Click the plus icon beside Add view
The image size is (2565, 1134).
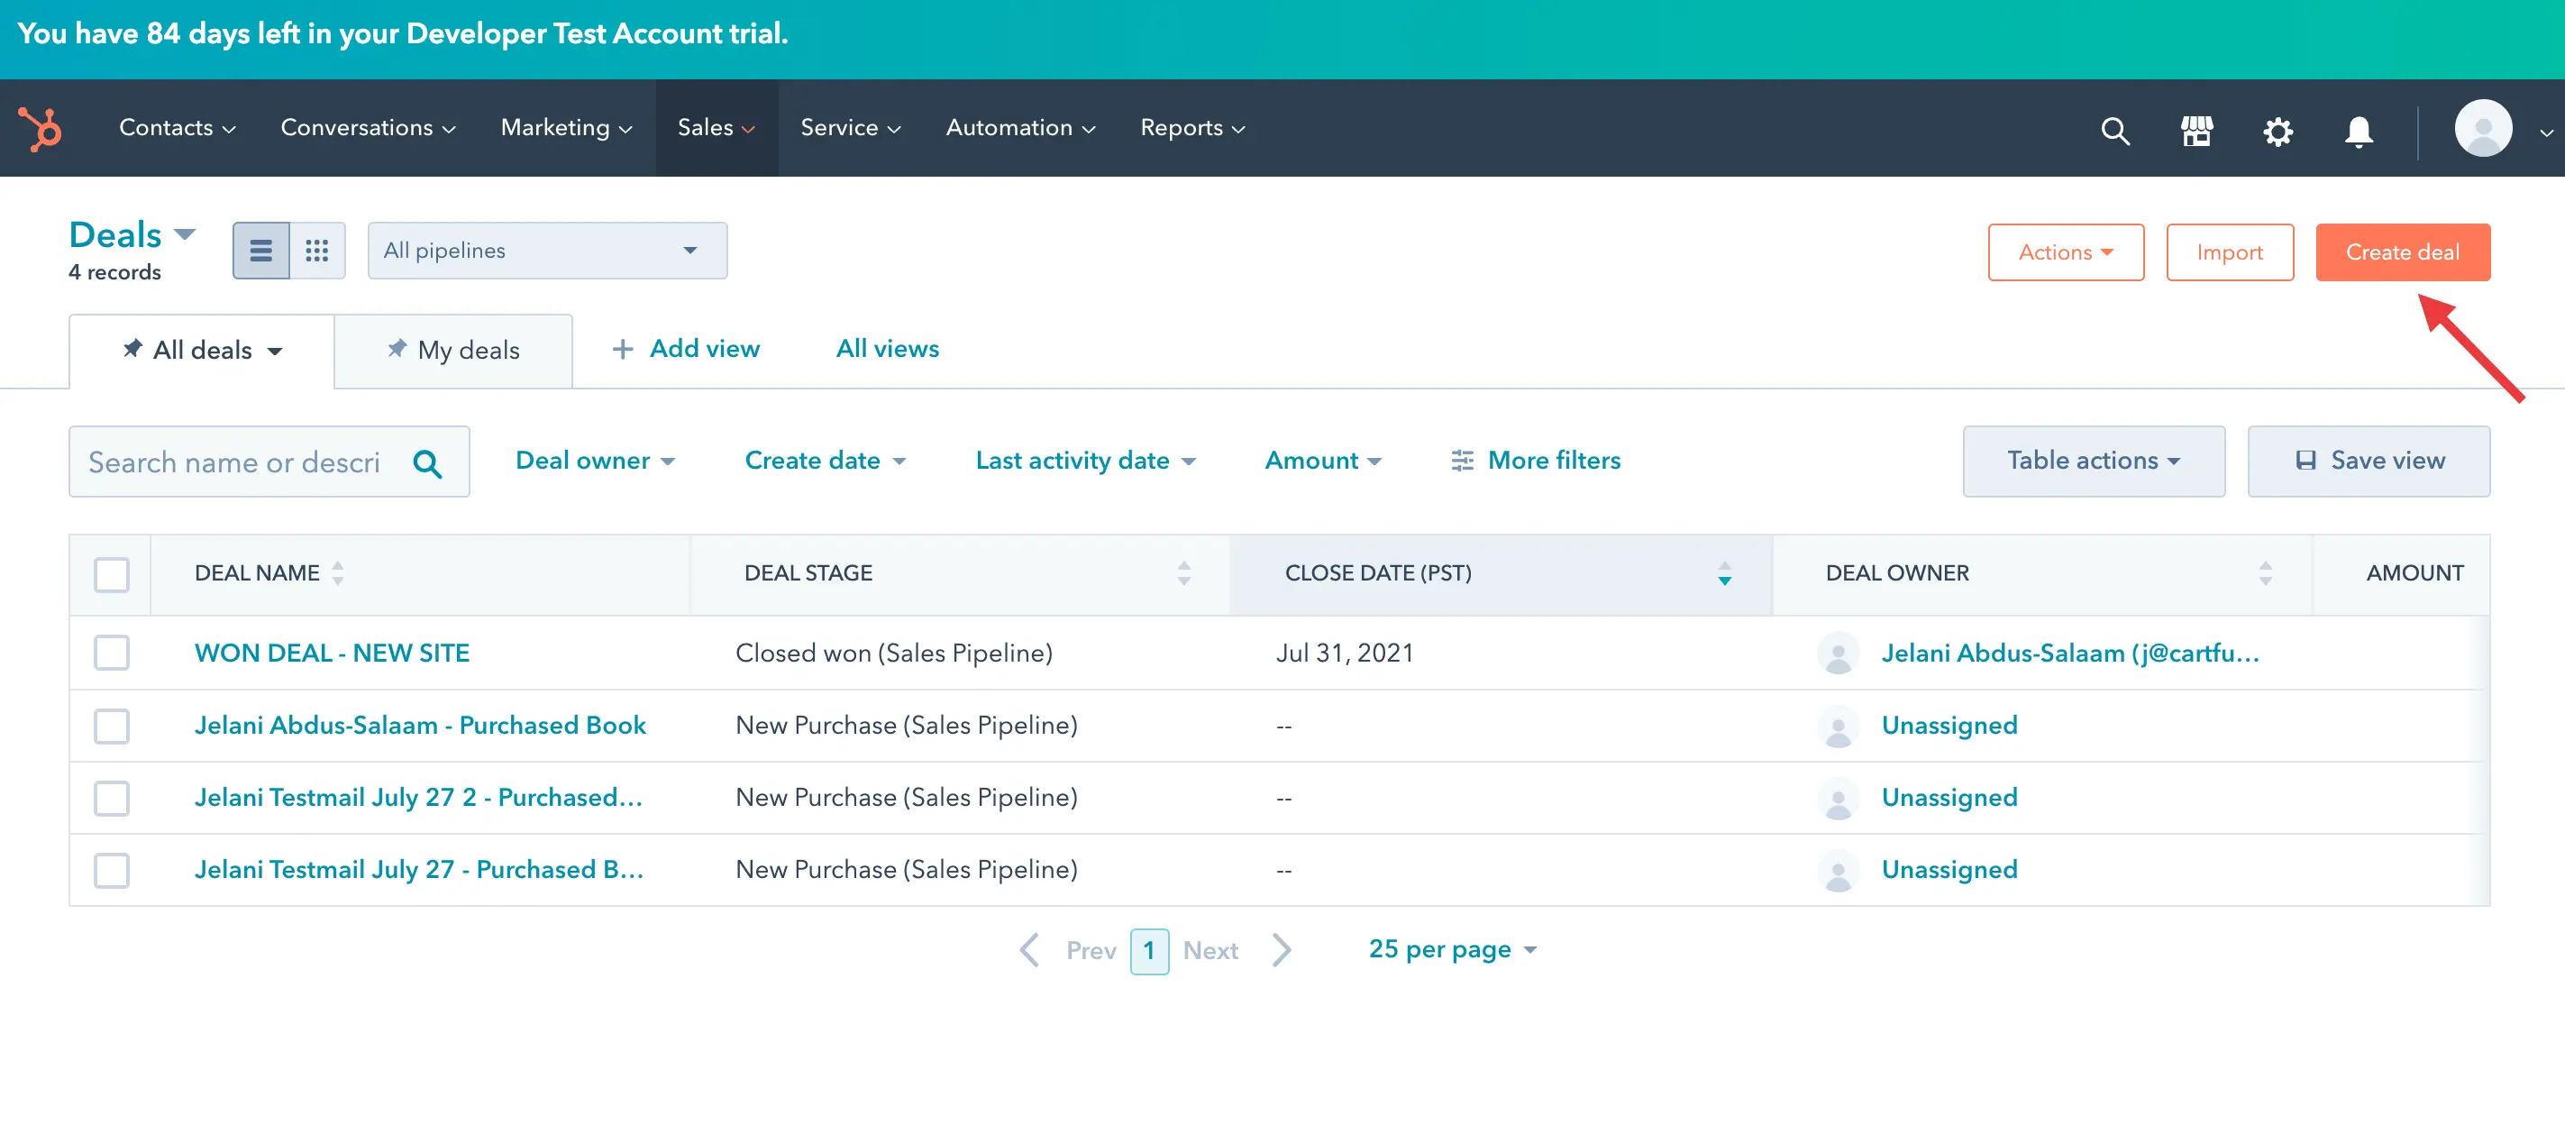pyautogui.click(x=623, y=350)
